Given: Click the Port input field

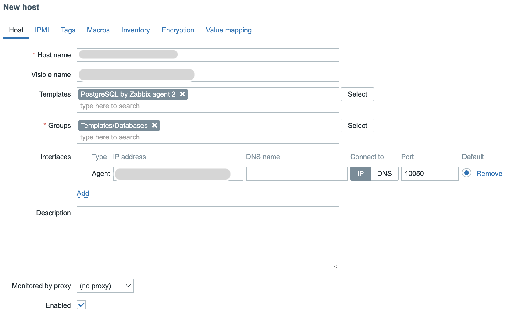Looking at the screenshot, I should coord(430,174).
